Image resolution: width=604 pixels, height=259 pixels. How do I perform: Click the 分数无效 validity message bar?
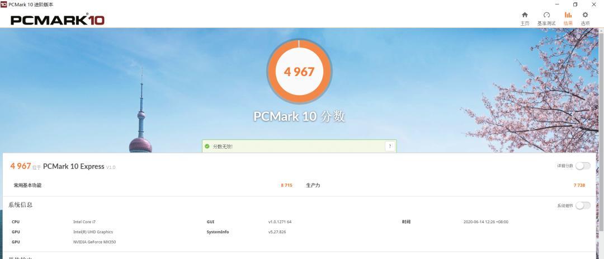(299, 147)
